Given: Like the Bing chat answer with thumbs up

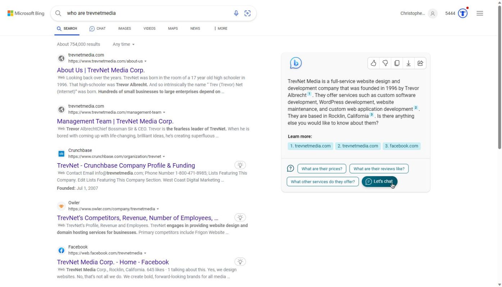Looking at the screenshot, I should [x=374, y=63].
